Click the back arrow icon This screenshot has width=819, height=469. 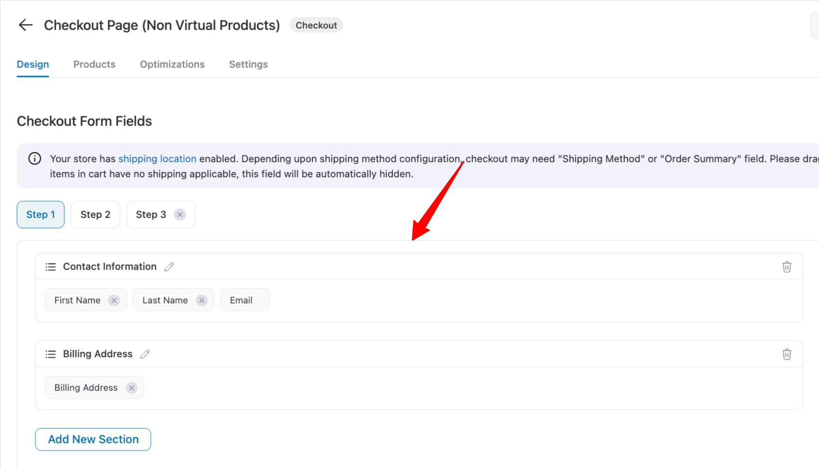point(26,25)
